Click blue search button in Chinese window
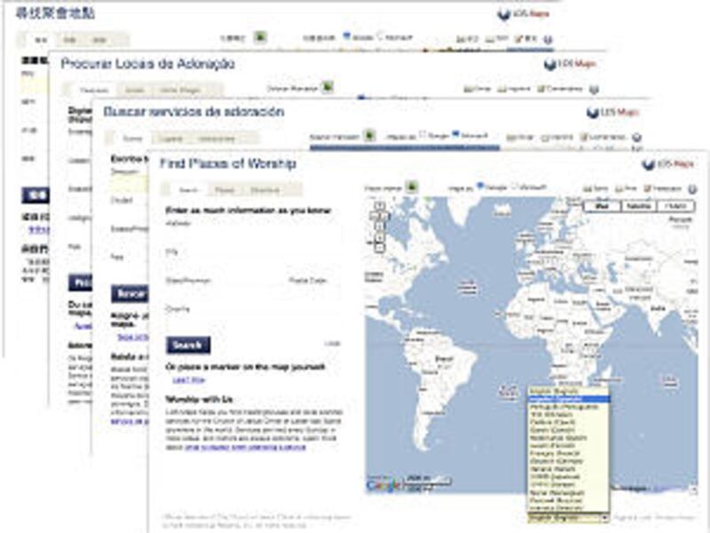Screen dimensions: 710x533 (x=35, y=195)
